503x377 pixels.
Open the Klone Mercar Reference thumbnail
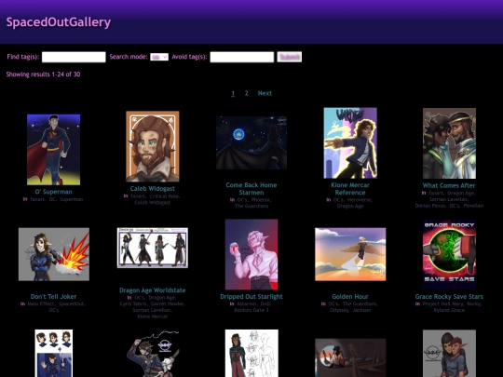pyautogui.click(x=350, y=142)
